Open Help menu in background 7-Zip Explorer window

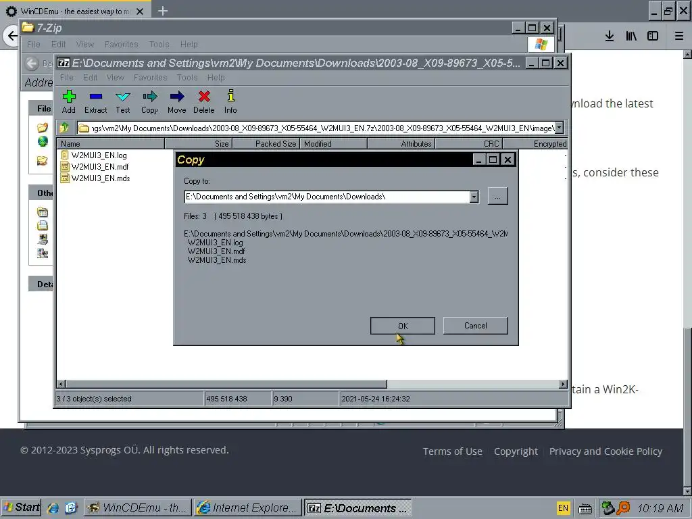pyautogui.click(x=189, y=44)
